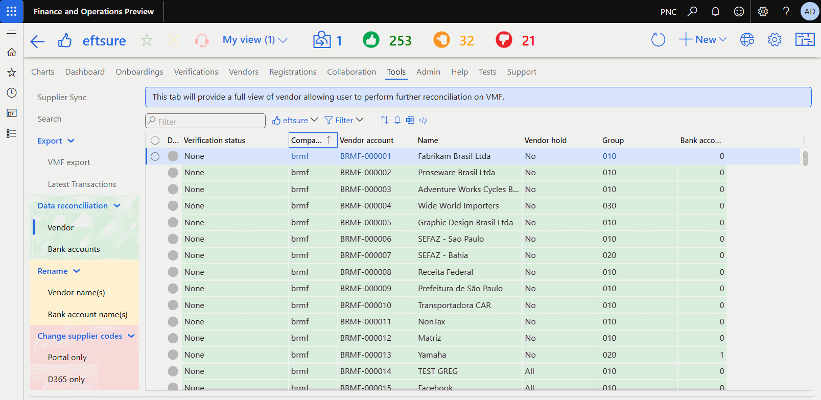Open Recent clock icon in left rail
This screenshot has height=400, width=821.
point(11,92)
